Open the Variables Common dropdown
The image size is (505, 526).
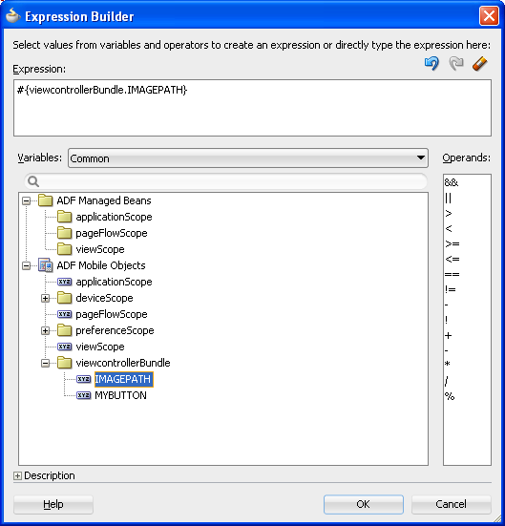coord(248,158)
